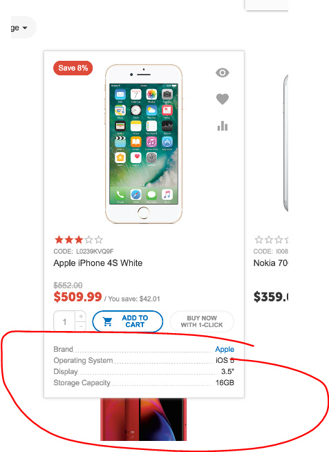
Task: Add iPhone 4S to wishlist with heart icon
Action: click(x=223, y=99)
